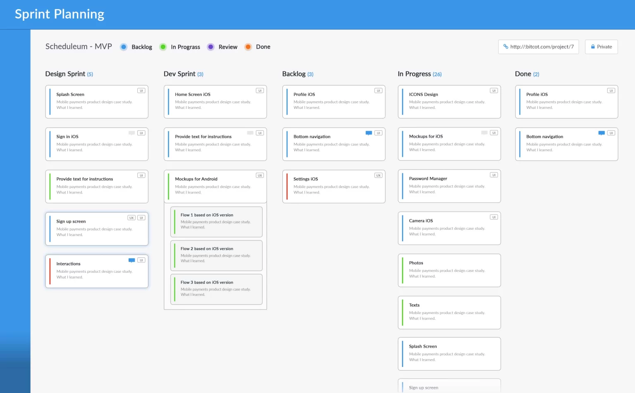Click the bitcot.com project link
The image size is (635, 393).
[x=538, y=47]
